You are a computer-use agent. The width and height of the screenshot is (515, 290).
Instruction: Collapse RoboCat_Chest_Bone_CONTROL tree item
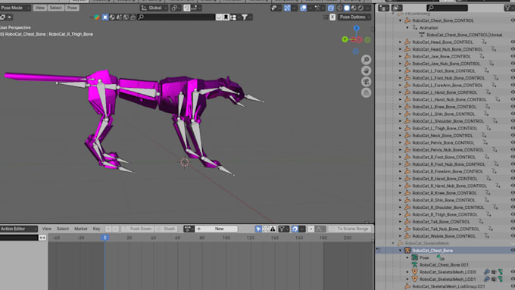(401, 20)
